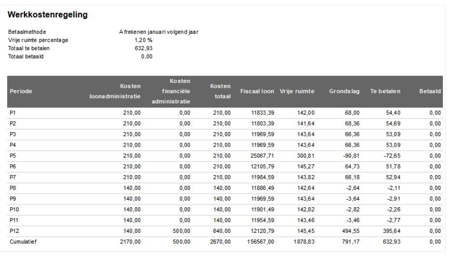Click the Werkkostenregeling heading
453x256 pixels.
(47, 15)
